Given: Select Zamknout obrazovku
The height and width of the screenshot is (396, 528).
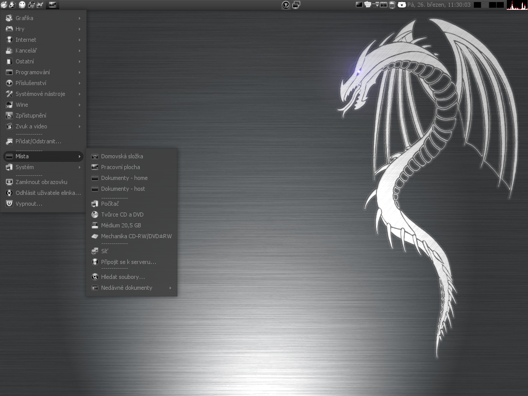Looking at the screenshot, I should 43,182.
